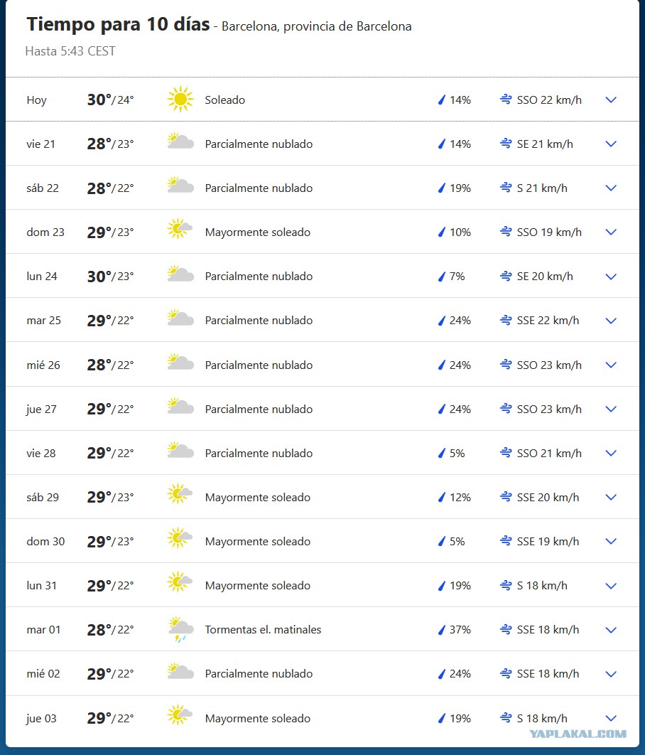The height and width of the screenshot is (755, 645).
Task: Click the wind icon for sáb 29
Action: [506, 497]
